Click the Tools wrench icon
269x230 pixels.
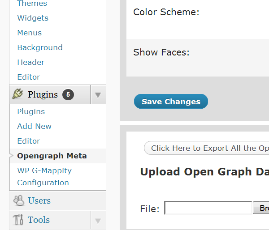pos(18,220)
